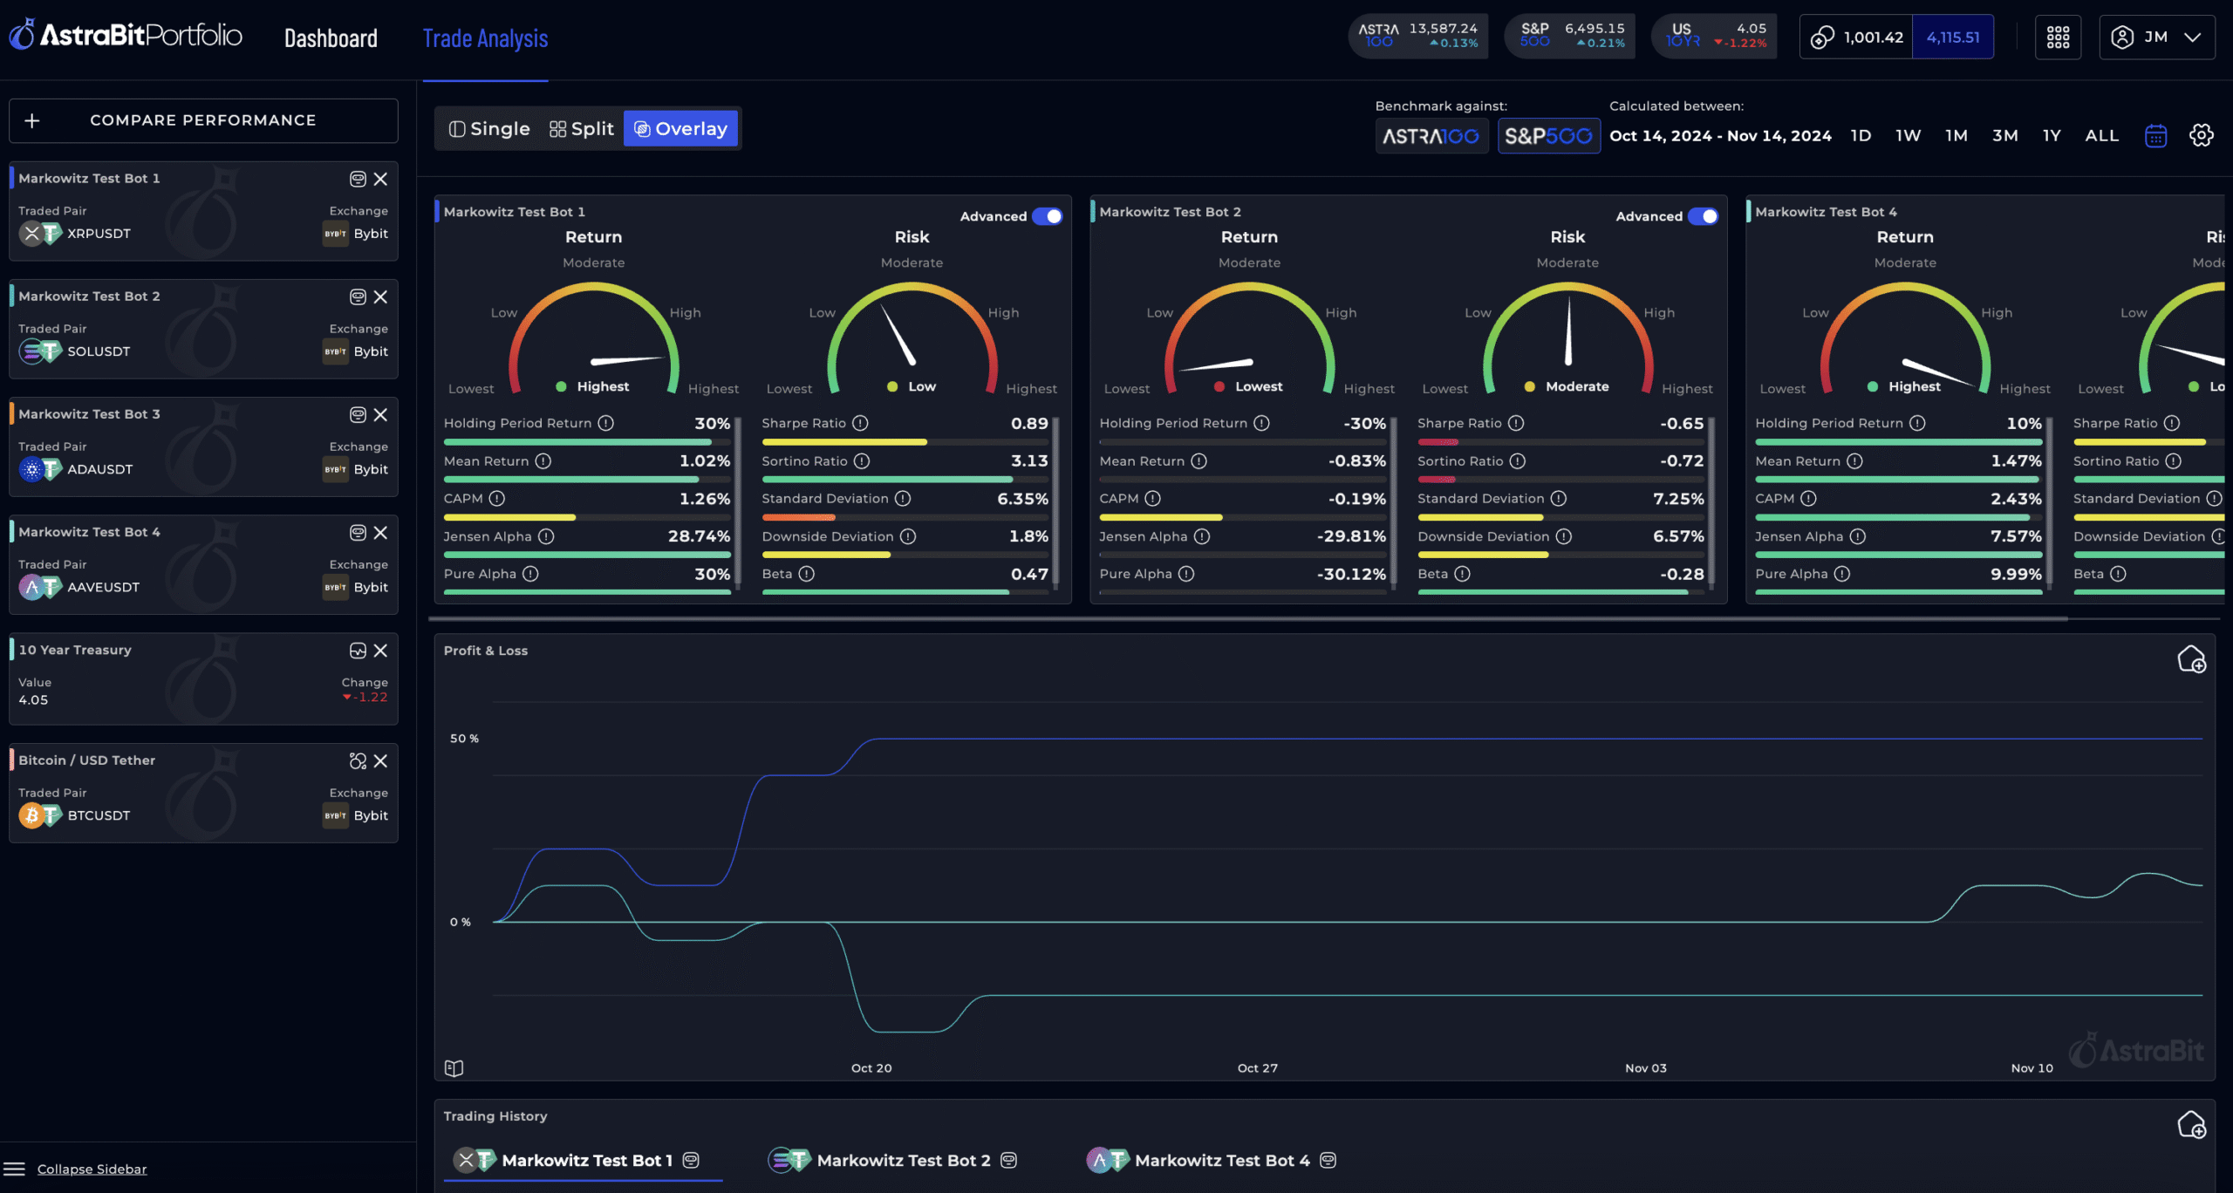Toggle Advanced switch for Markowitz Test Bot 1
The width and height of the screenshot is (2233, 1193).
click(1047, 216)
